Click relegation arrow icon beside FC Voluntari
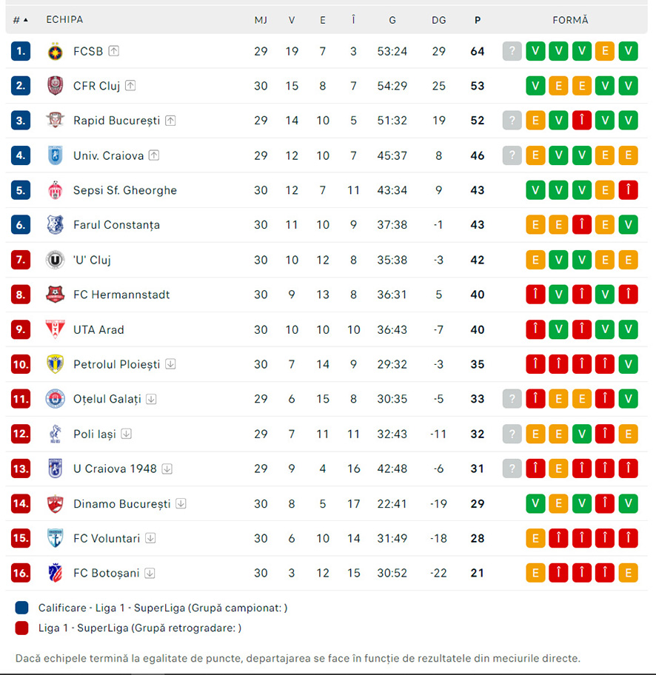656x675 pixels. (150, 538)
